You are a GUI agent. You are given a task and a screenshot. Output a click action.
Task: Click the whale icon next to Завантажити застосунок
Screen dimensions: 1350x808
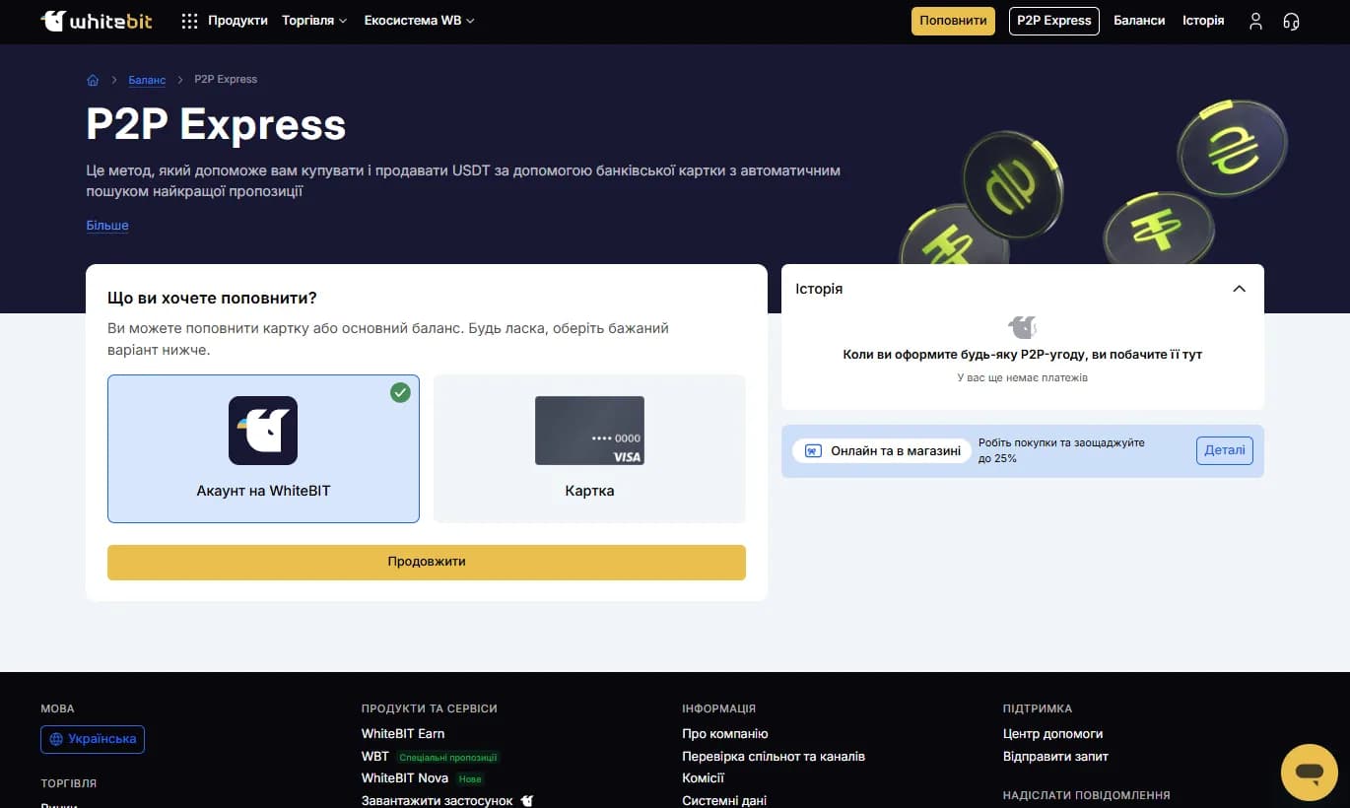click(526, 801)
